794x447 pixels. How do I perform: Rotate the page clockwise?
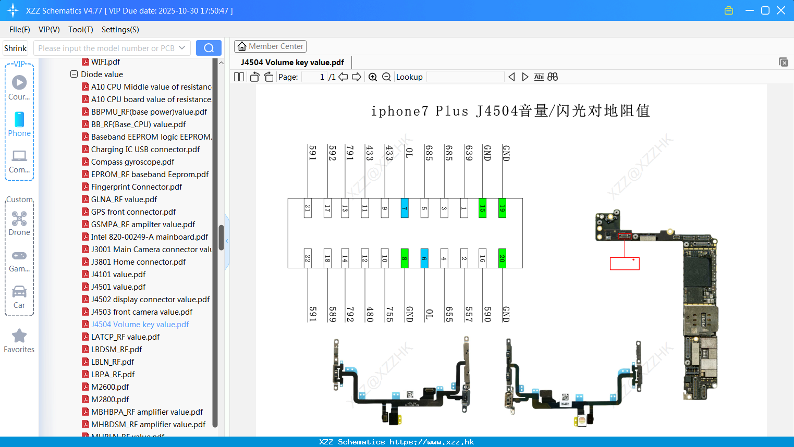coord(268,77)
